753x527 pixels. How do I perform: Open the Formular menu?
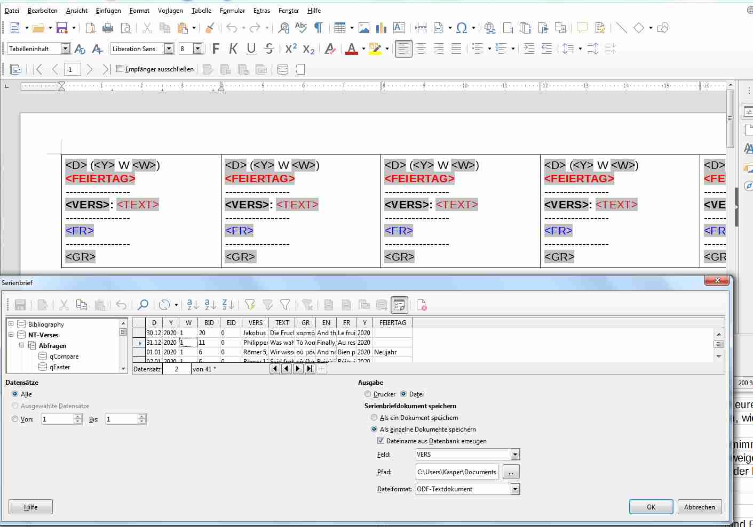232,10
